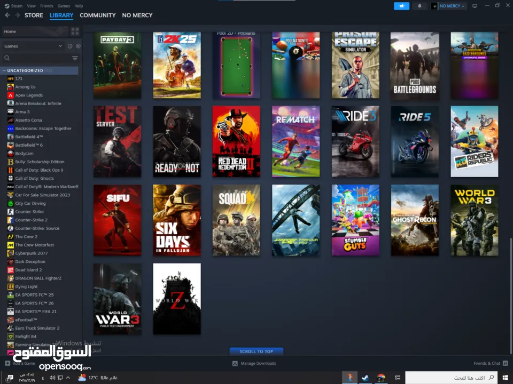Click the ready-to-play filter icon
This screenshot has width=513, height=384.
78,46
